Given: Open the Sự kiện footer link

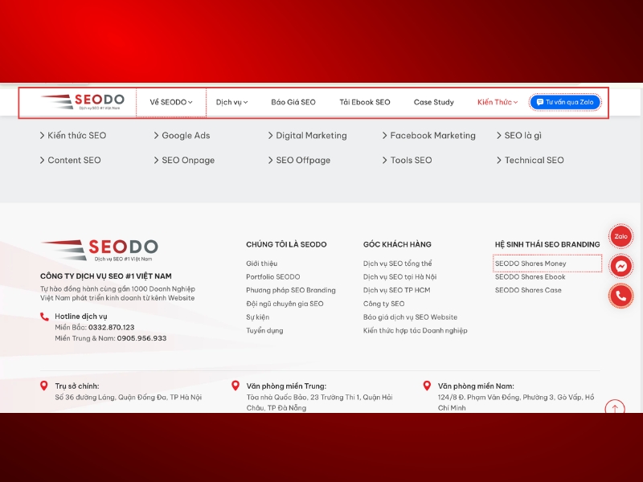Looking at the screenshot, I should click(x=257, y=317).
